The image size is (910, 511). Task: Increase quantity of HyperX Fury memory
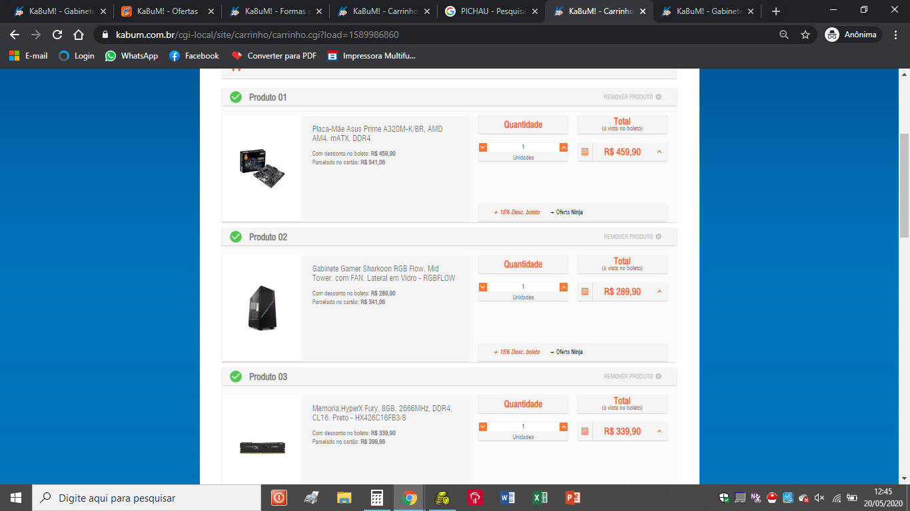[564, 426]
